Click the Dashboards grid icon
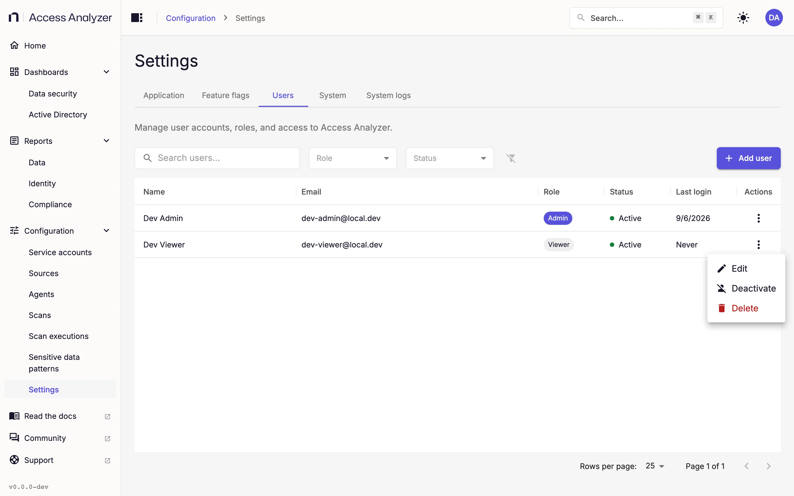The height and width of the screenshot is (496, 794). (14, 72)
